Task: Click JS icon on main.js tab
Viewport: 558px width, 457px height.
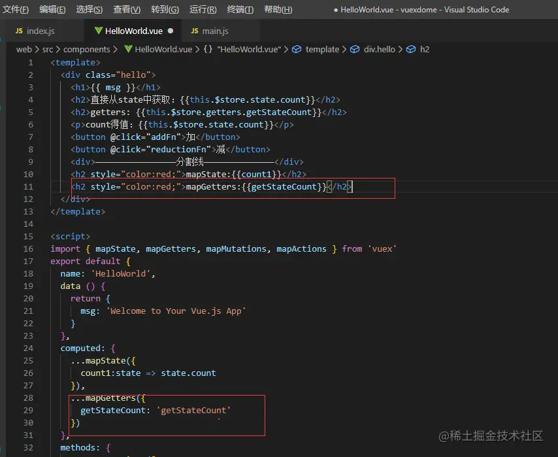Action: pyautogui.click(x=195, y=31)
